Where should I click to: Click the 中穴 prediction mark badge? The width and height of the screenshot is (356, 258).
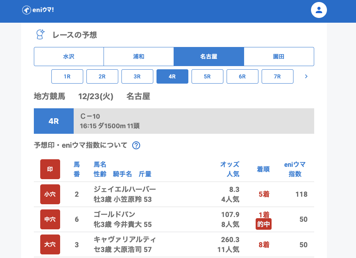(50, 219)
